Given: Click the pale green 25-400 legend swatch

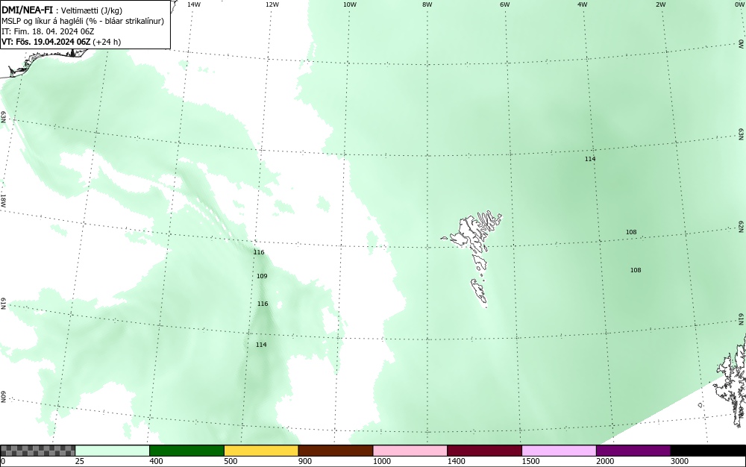Looking at the screenshot, I should (113, 451).
